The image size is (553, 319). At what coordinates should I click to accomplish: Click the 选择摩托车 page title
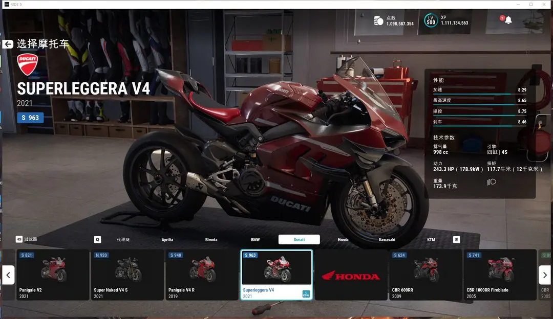pyautogui.click(x=42, y=44)
